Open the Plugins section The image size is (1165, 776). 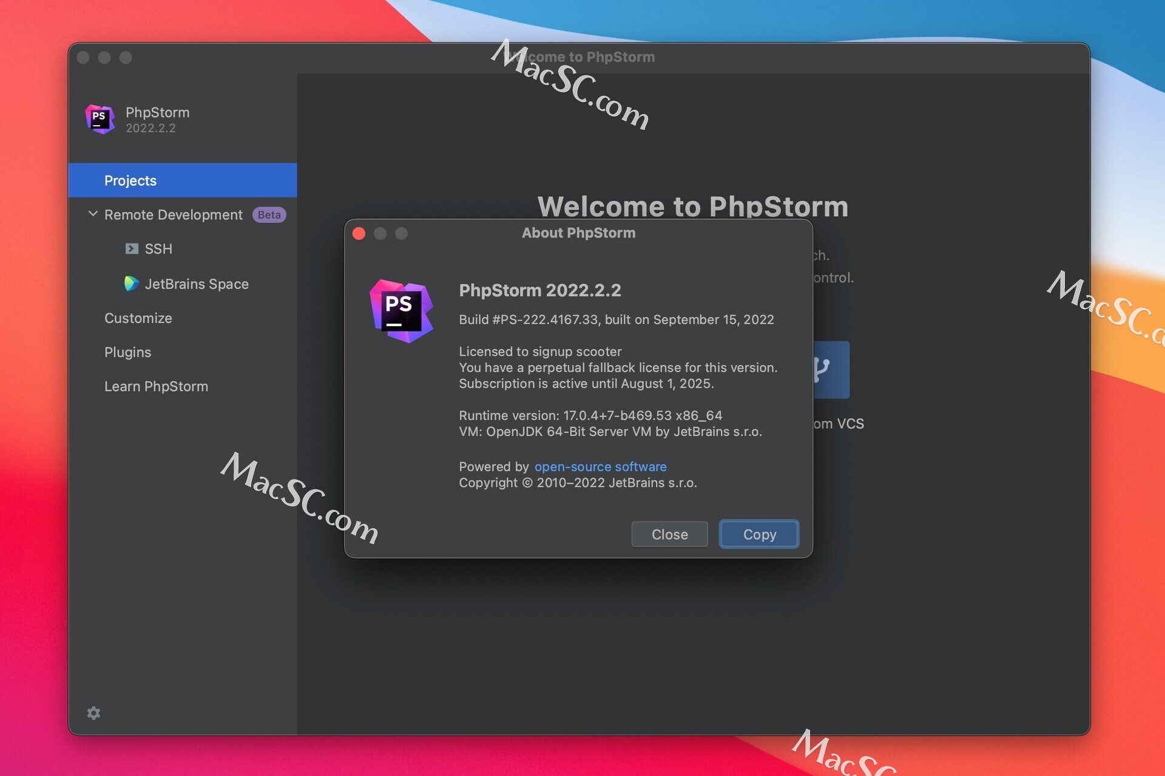coord(127,352)
